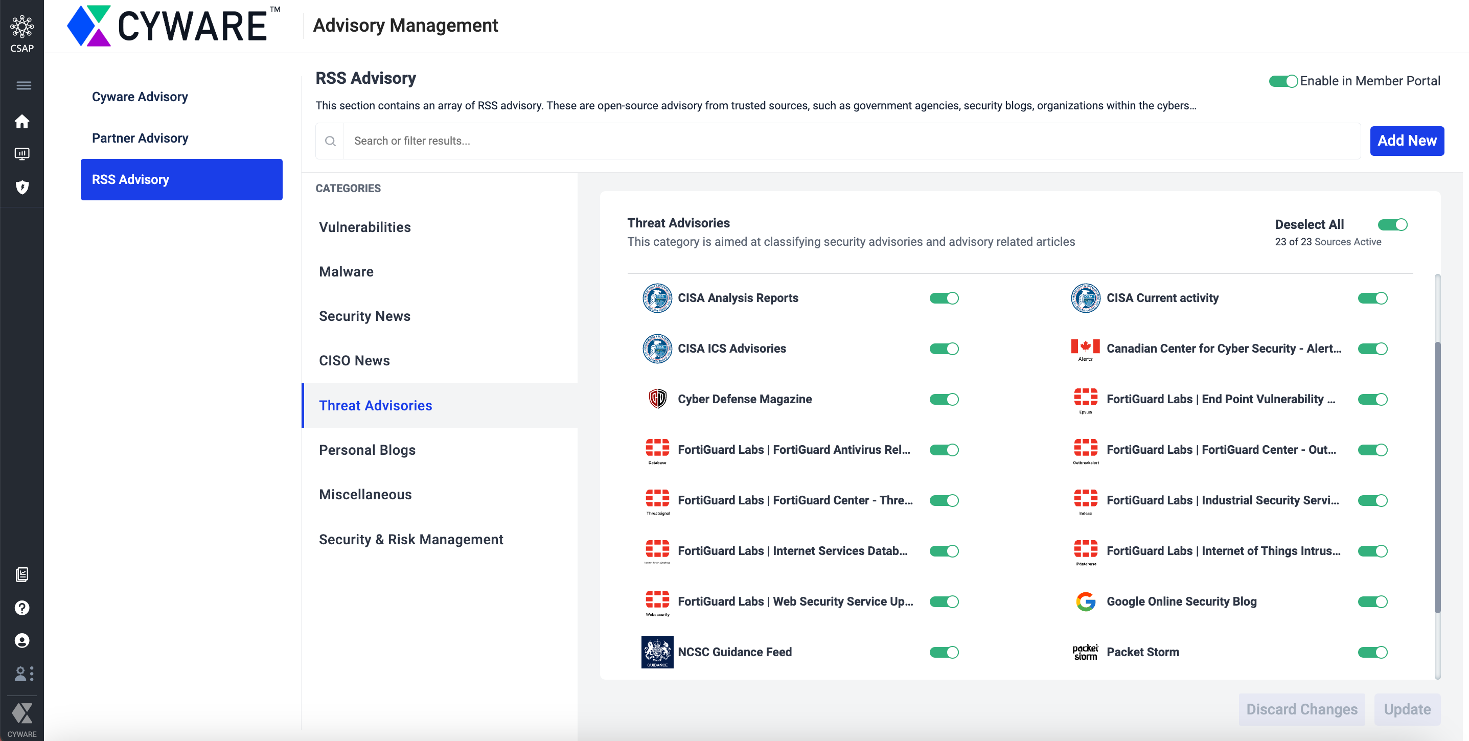This screenshot has height=741, width=1469.
Task: Go to the Home icon in sidebar
Action: (x=21, y=122)
